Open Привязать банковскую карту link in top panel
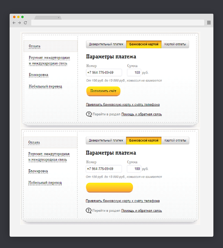Viewport: 223px width, 248px height. pos(123,105)
